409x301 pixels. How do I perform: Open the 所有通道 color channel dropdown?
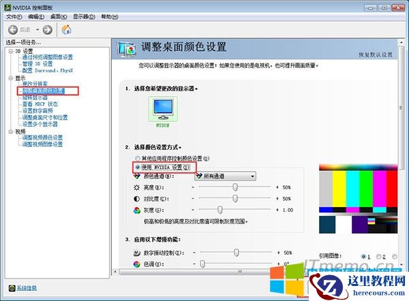pos(225,176)
